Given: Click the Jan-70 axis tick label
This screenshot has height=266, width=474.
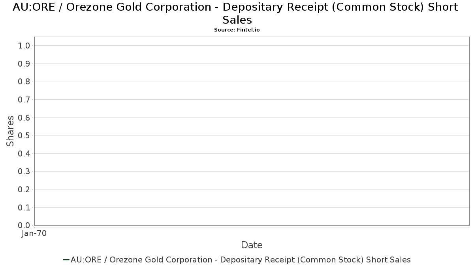Looking at the screenshot, I should click(x=34, y=234).
